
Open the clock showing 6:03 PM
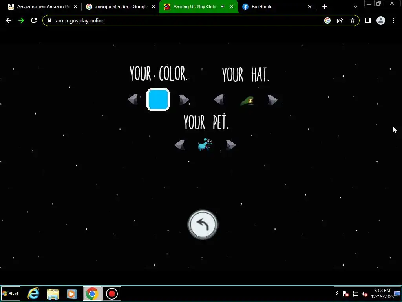[382, 293]
